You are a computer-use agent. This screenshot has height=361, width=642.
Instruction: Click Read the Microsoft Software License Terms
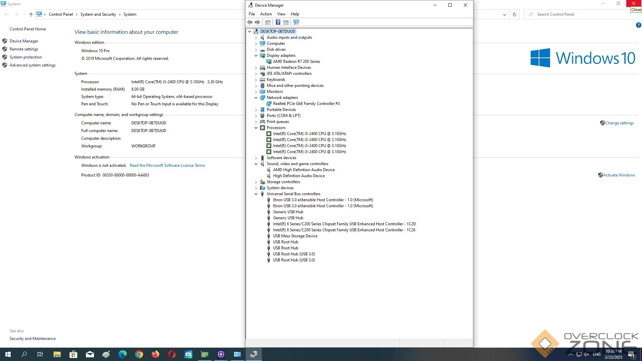coord(167,165)
